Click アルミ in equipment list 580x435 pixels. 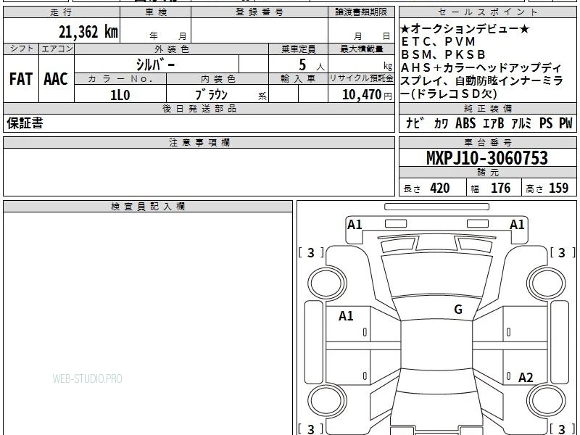coord(521,123)
